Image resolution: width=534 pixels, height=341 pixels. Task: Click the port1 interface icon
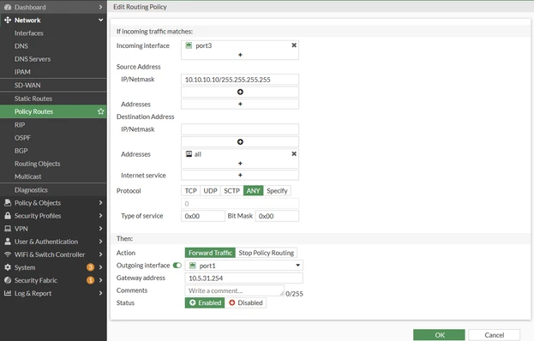192,265
